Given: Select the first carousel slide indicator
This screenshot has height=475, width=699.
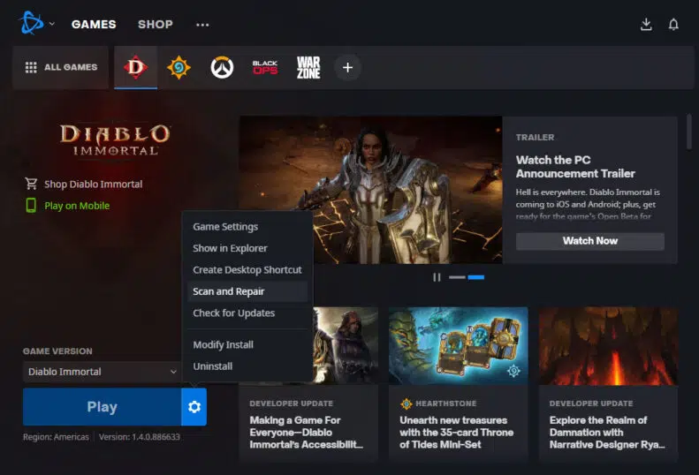Looking at the screenshot, I should coord(457,277).
